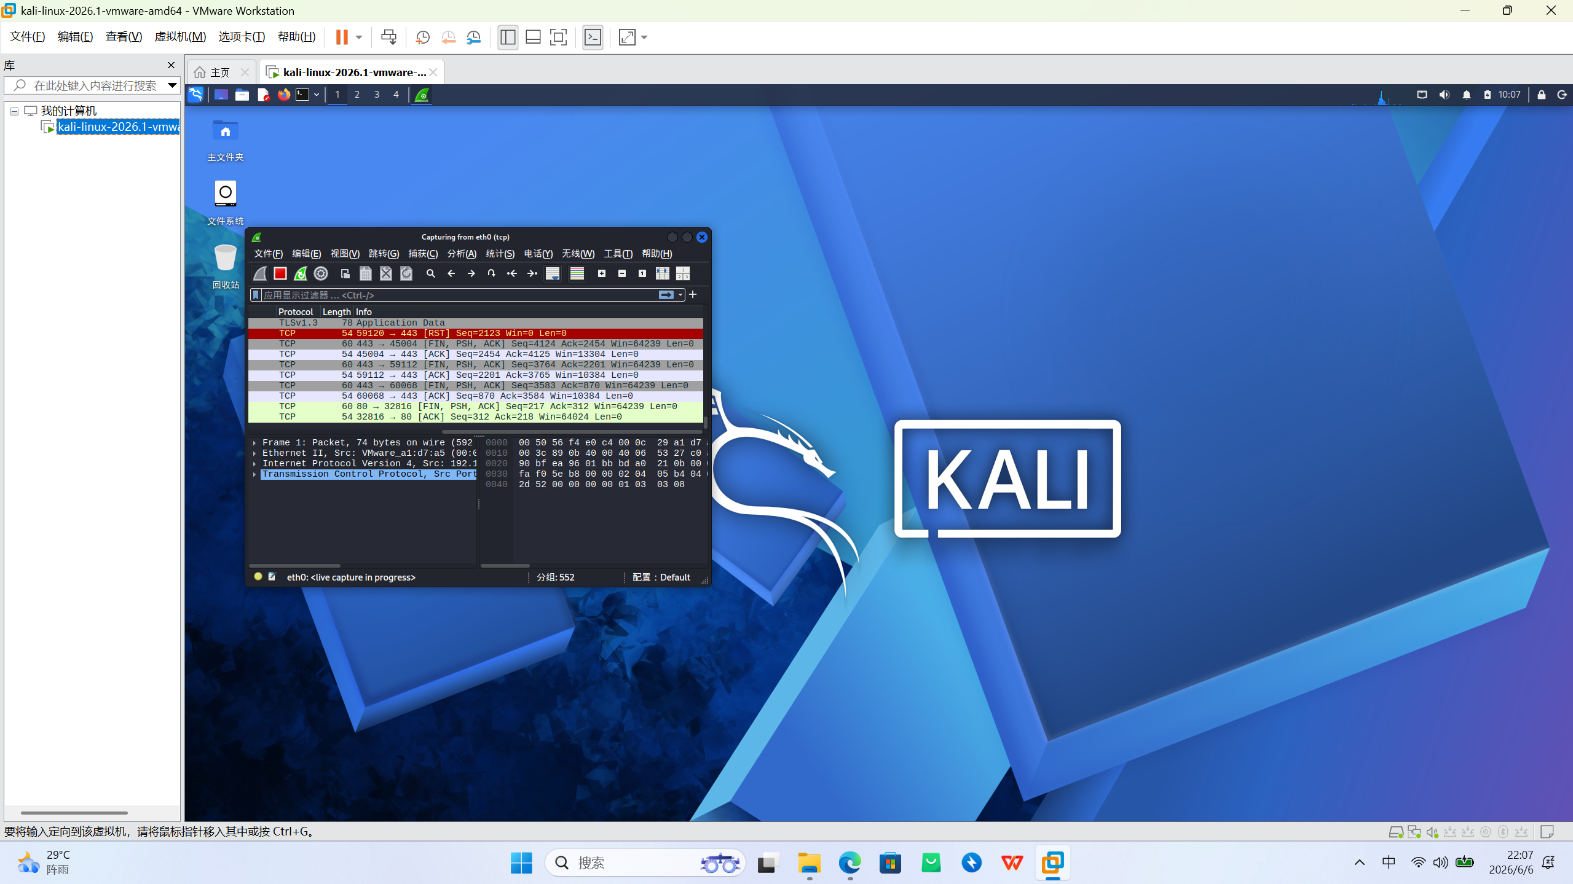Open the Wireshark 捕获(C) menu
Screen dimensions: 1573x884
[x=423, y=254]
